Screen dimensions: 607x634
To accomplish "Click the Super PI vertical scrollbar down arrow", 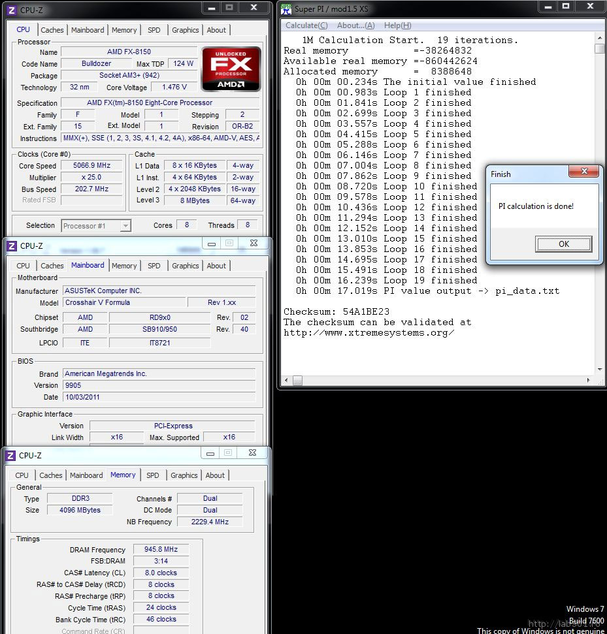I will [x=599, y=370].
